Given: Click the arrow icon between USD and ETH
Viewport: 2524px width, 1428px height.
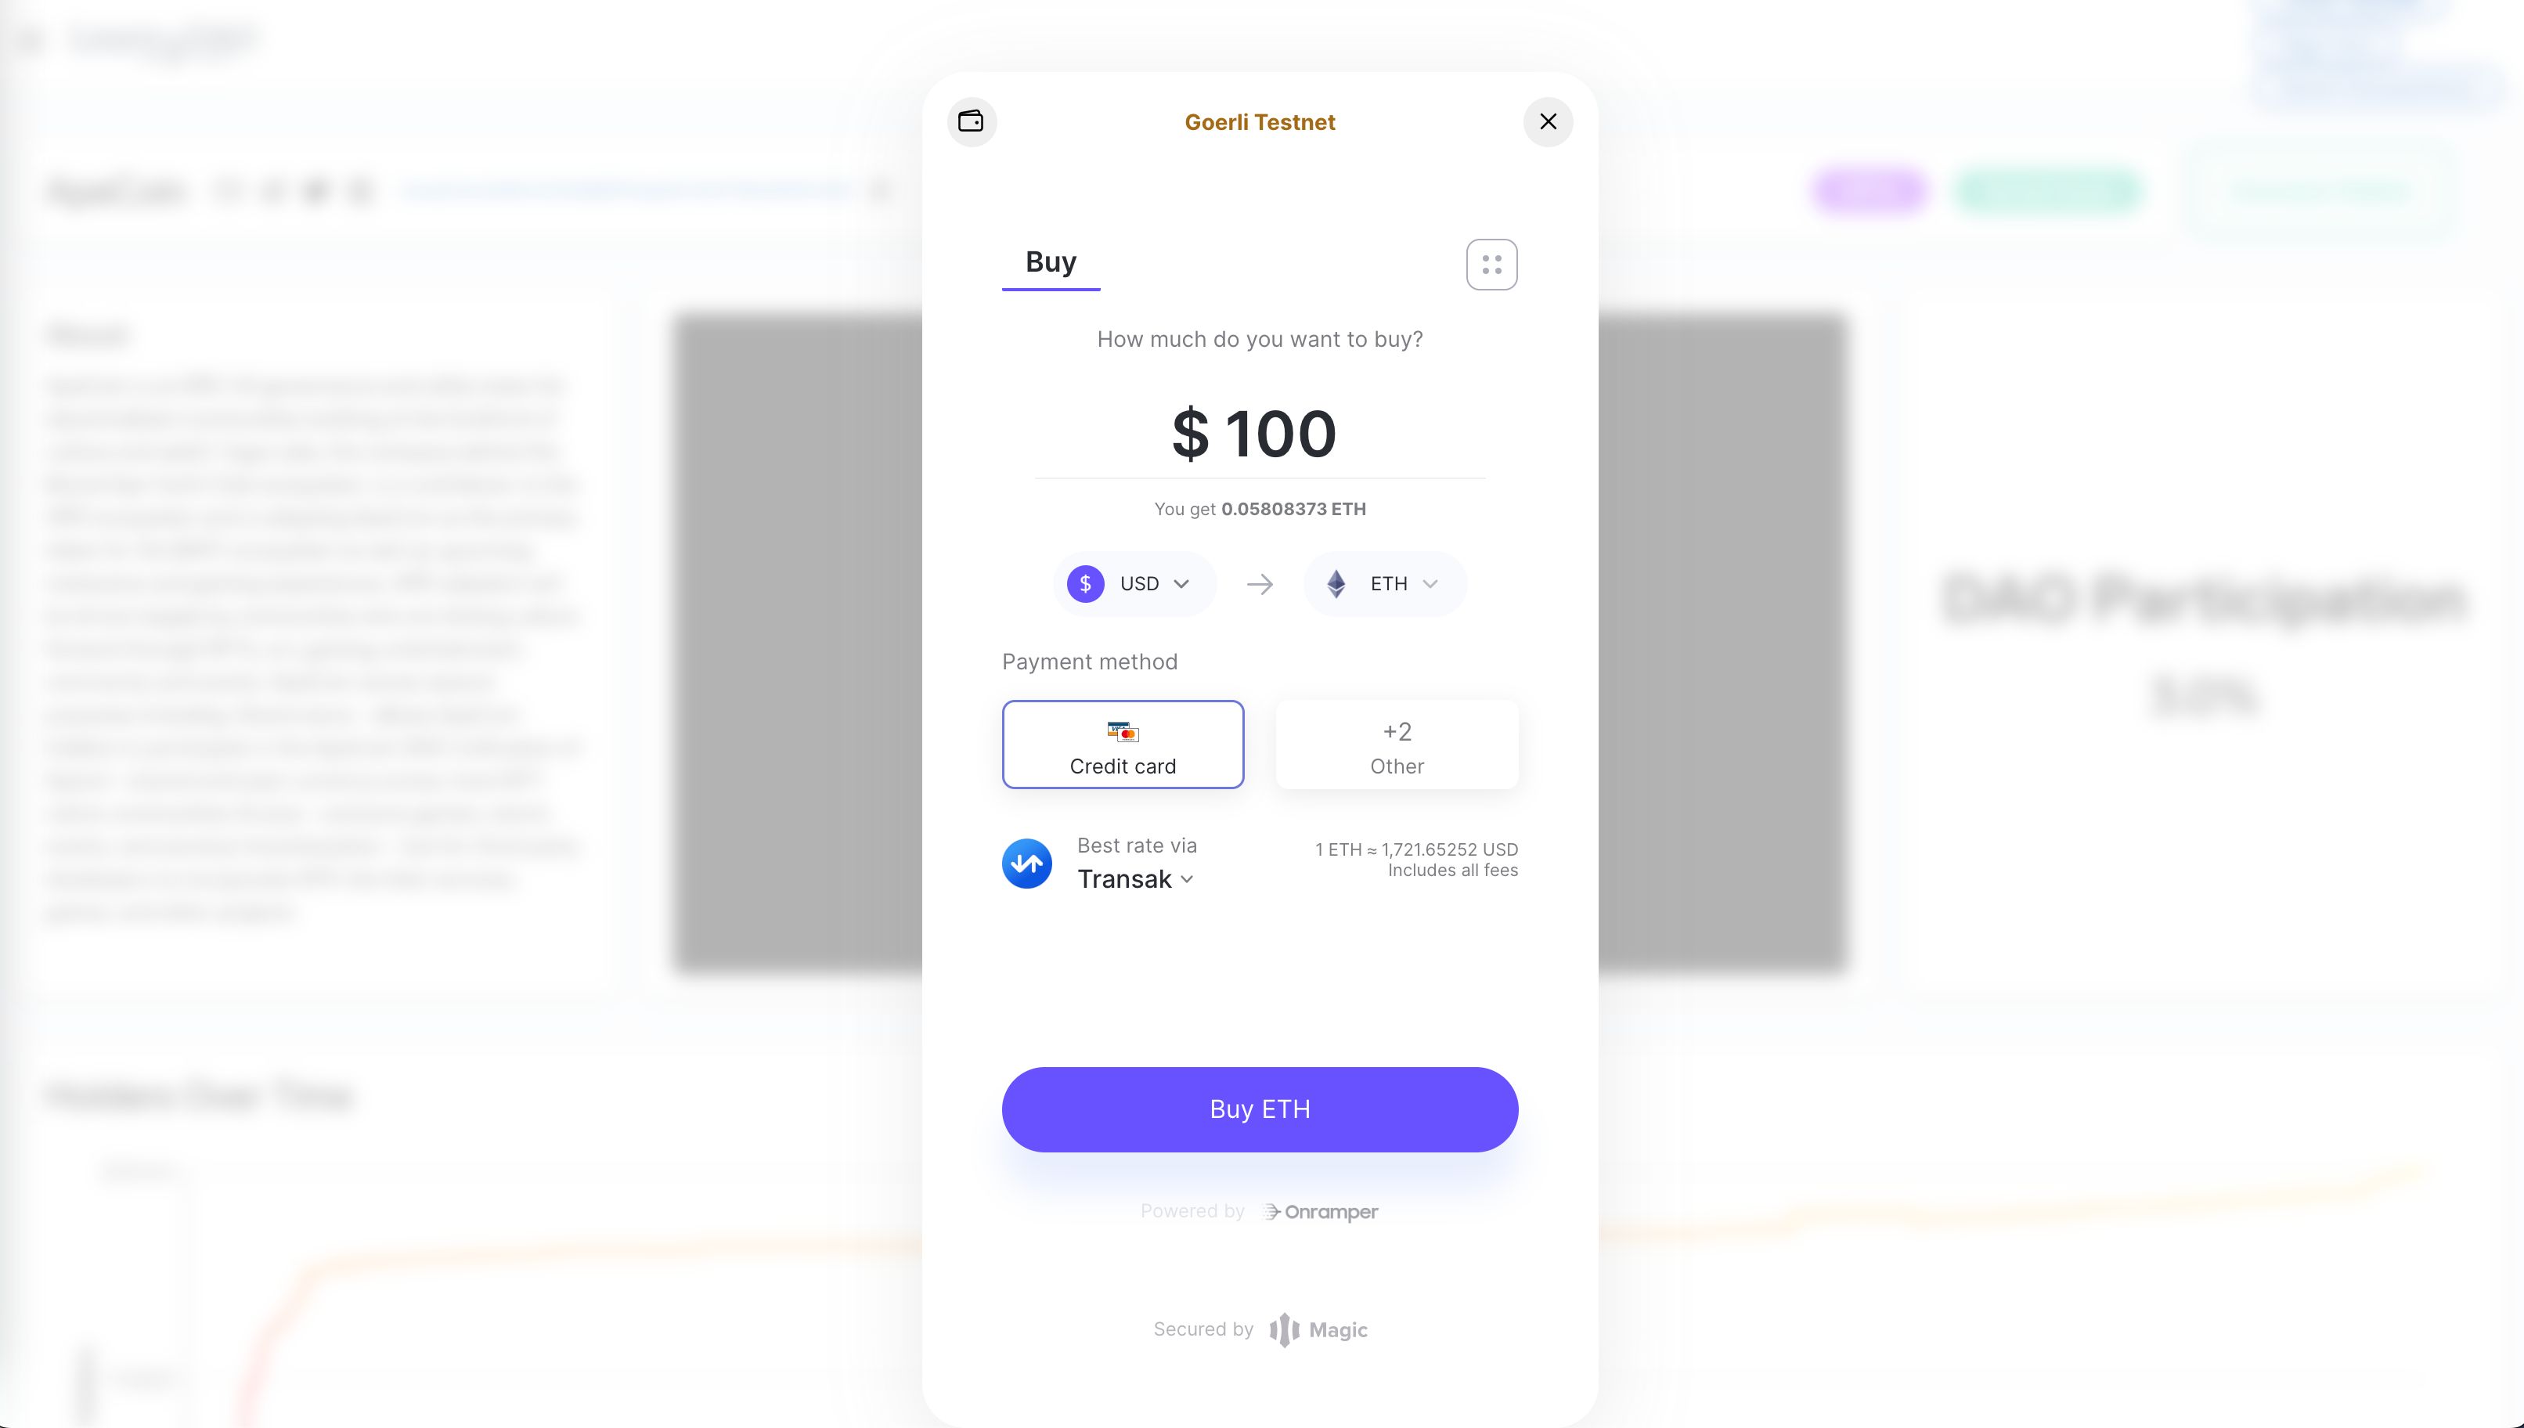Looking at the screenshot, I should tap(1260, 582).
